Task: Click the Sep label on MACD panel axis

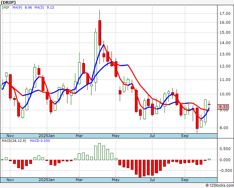Action: point(185,180)
